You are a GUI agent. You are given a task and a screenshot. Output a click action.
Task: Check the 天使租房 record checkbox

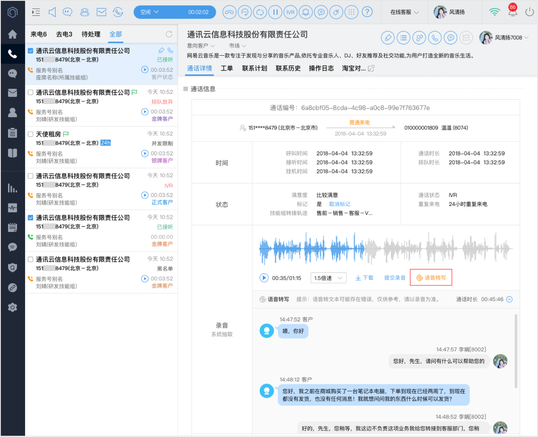[x=31, y=134]
